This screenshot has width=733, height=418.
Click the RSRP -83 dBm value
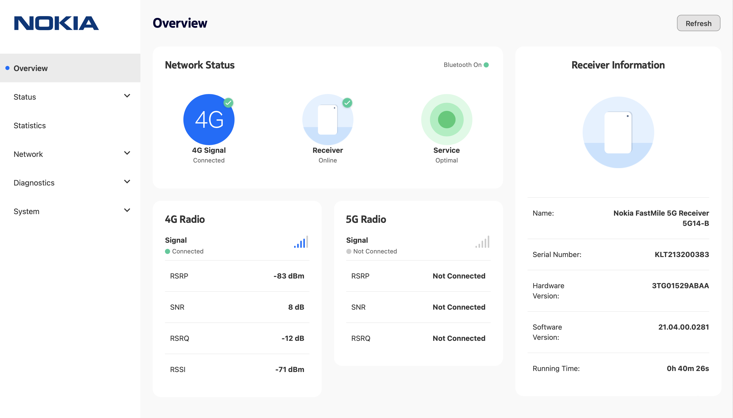coord(288,276)
